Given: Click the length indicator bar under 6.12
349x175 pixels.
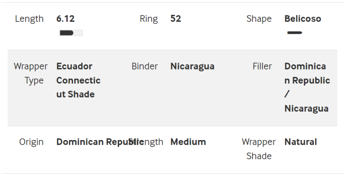Looking at the screenshot, I should coord(71,33).
